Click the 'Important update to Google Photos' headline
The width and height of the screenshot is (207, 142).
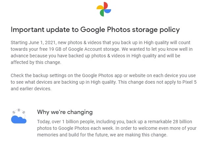click(x=95, y=30)
